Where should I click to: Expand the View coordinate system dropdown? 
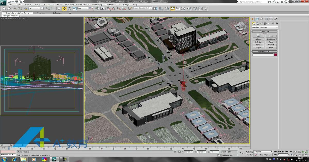83,8
